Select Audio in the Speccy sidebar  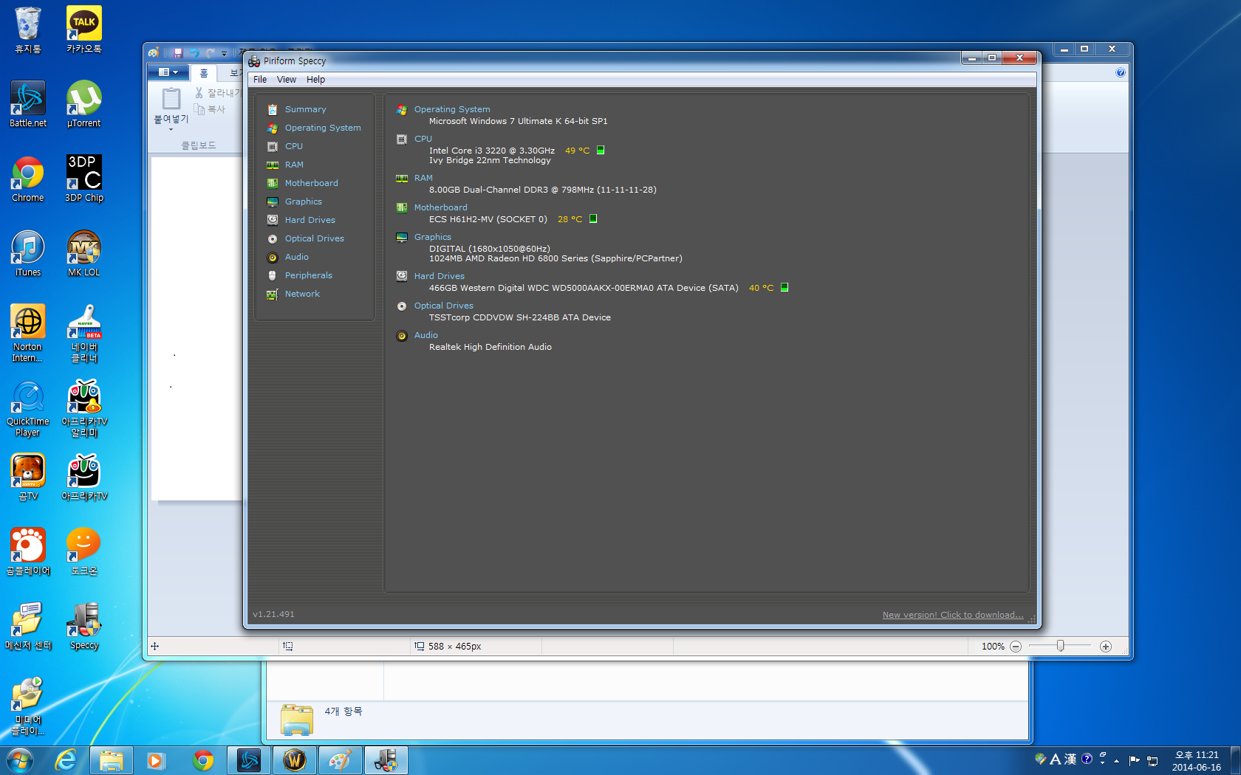tap(297, 257)
